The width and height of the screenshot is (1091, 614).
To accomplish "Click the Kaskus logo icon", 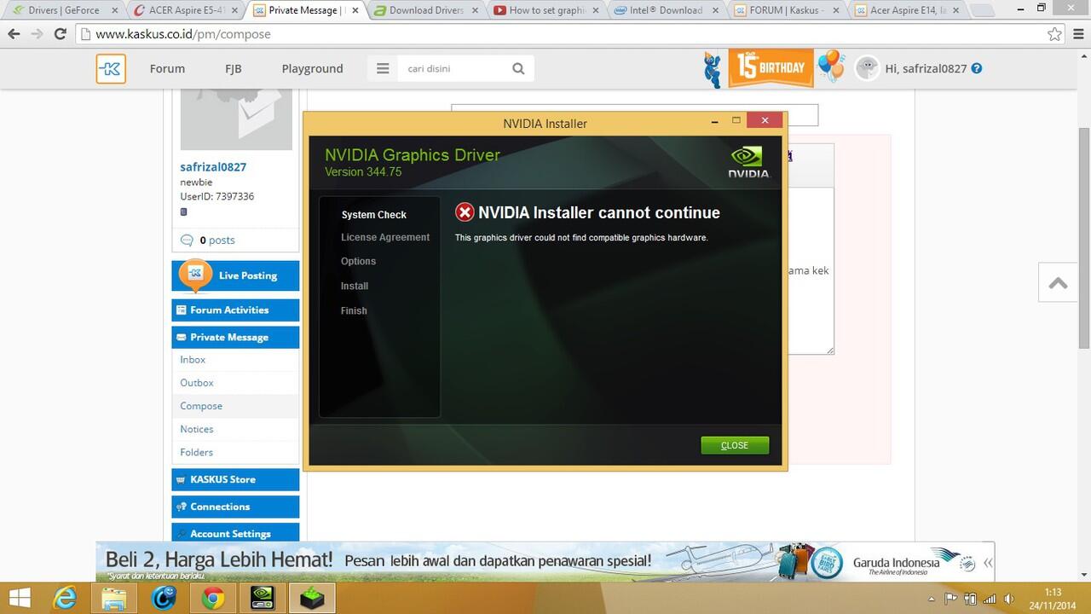I will 111,69.
